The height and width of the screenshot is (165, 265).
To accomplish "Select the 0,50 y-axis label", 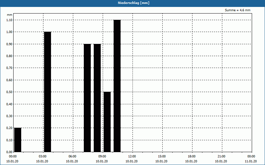I will coord(10,92).
